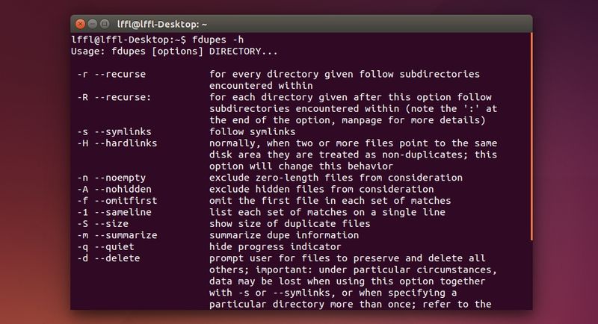Click the orange terminal scrollbar

click(530, 134)
